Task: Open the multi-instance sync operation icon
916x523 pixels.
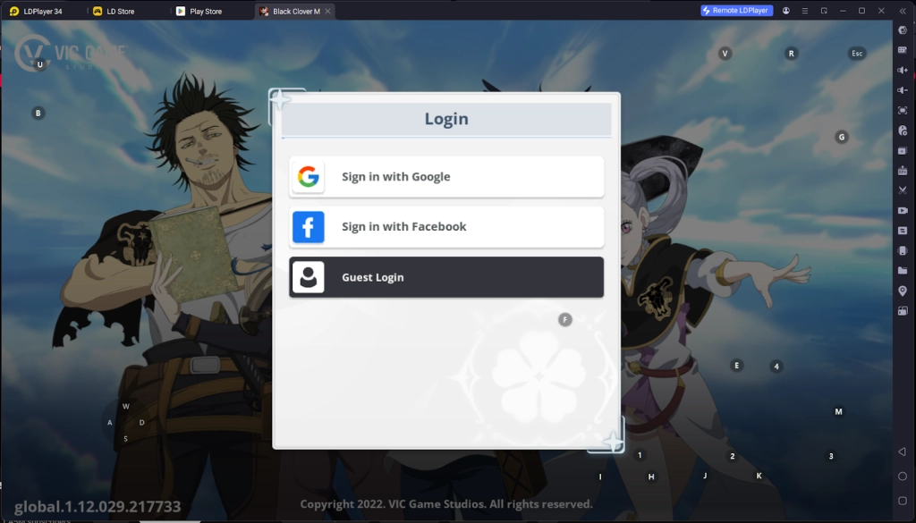Action: click(x=903, y=131)
